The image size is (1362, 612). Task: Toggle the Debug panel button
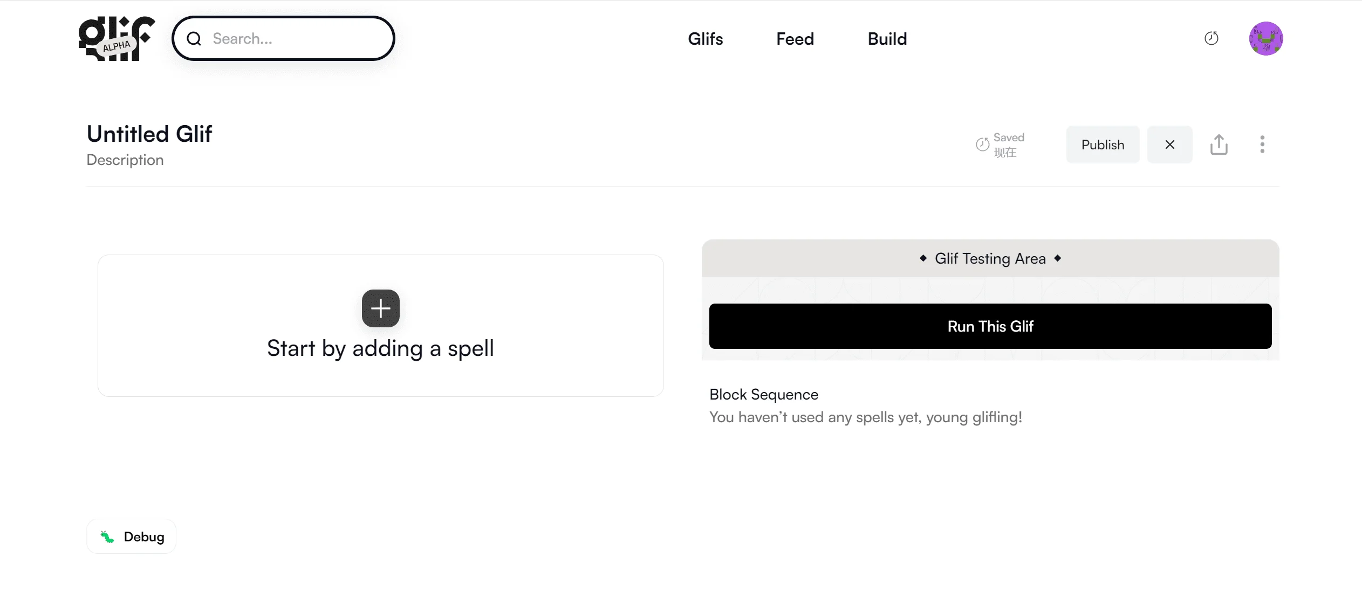132,537
